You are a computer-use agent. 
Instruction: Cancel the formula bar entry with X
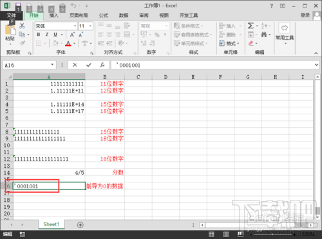(x=75, y=65)
